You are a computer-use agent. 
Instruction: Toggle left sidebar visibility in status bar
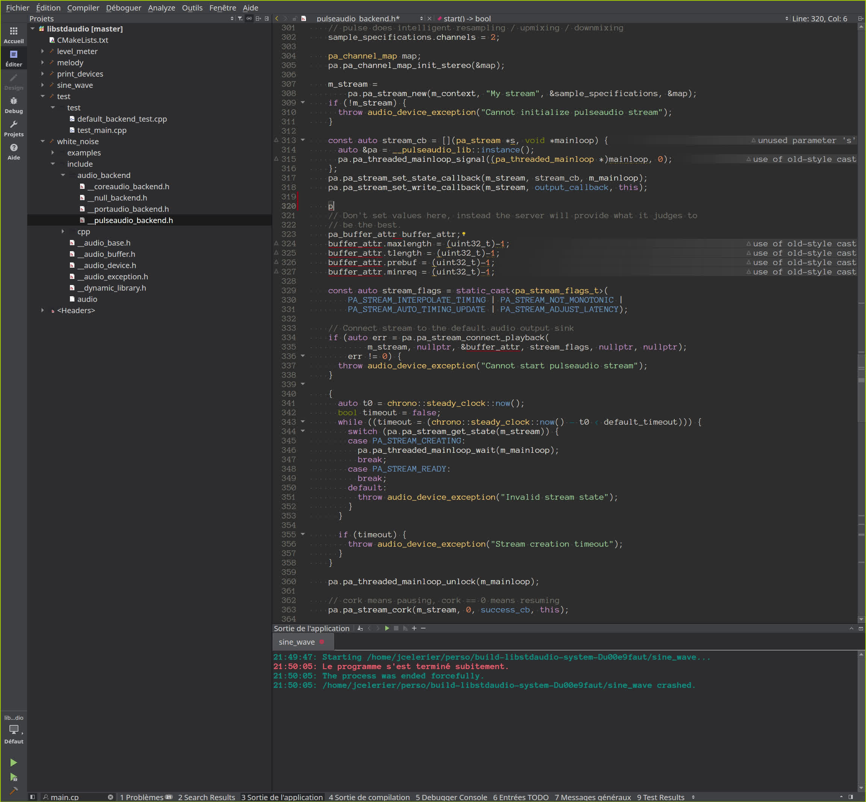coord(33,797)
